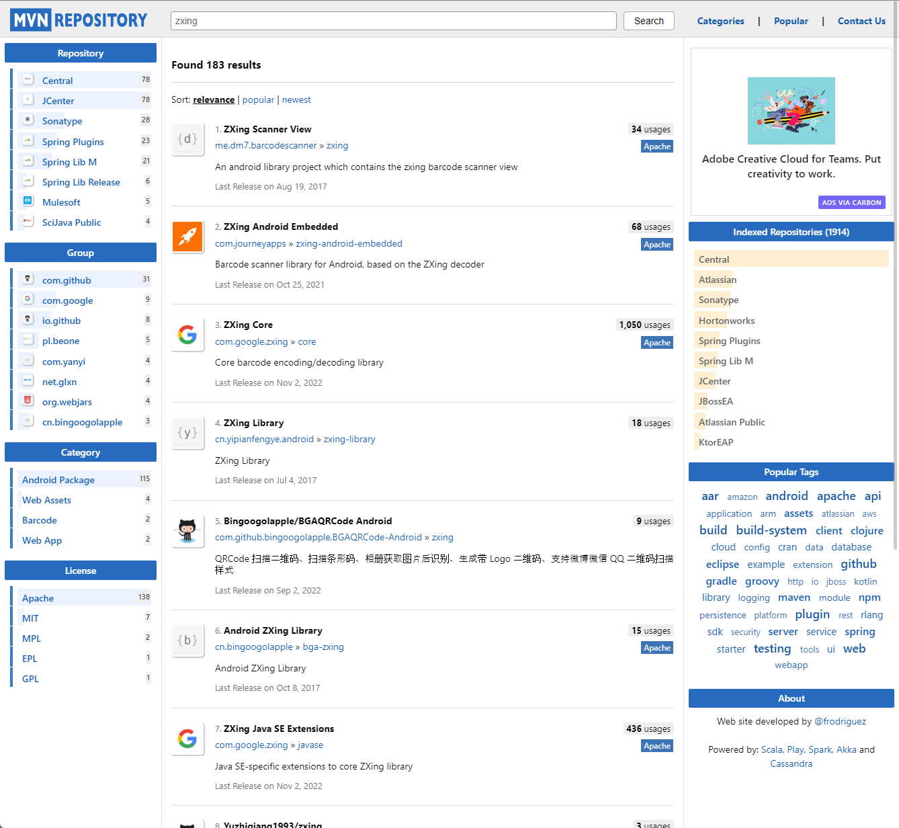Image resolution: width=899 pixels, height=828 pixels.
Task: Sort results by relevance
Action: tap(214, 99)
